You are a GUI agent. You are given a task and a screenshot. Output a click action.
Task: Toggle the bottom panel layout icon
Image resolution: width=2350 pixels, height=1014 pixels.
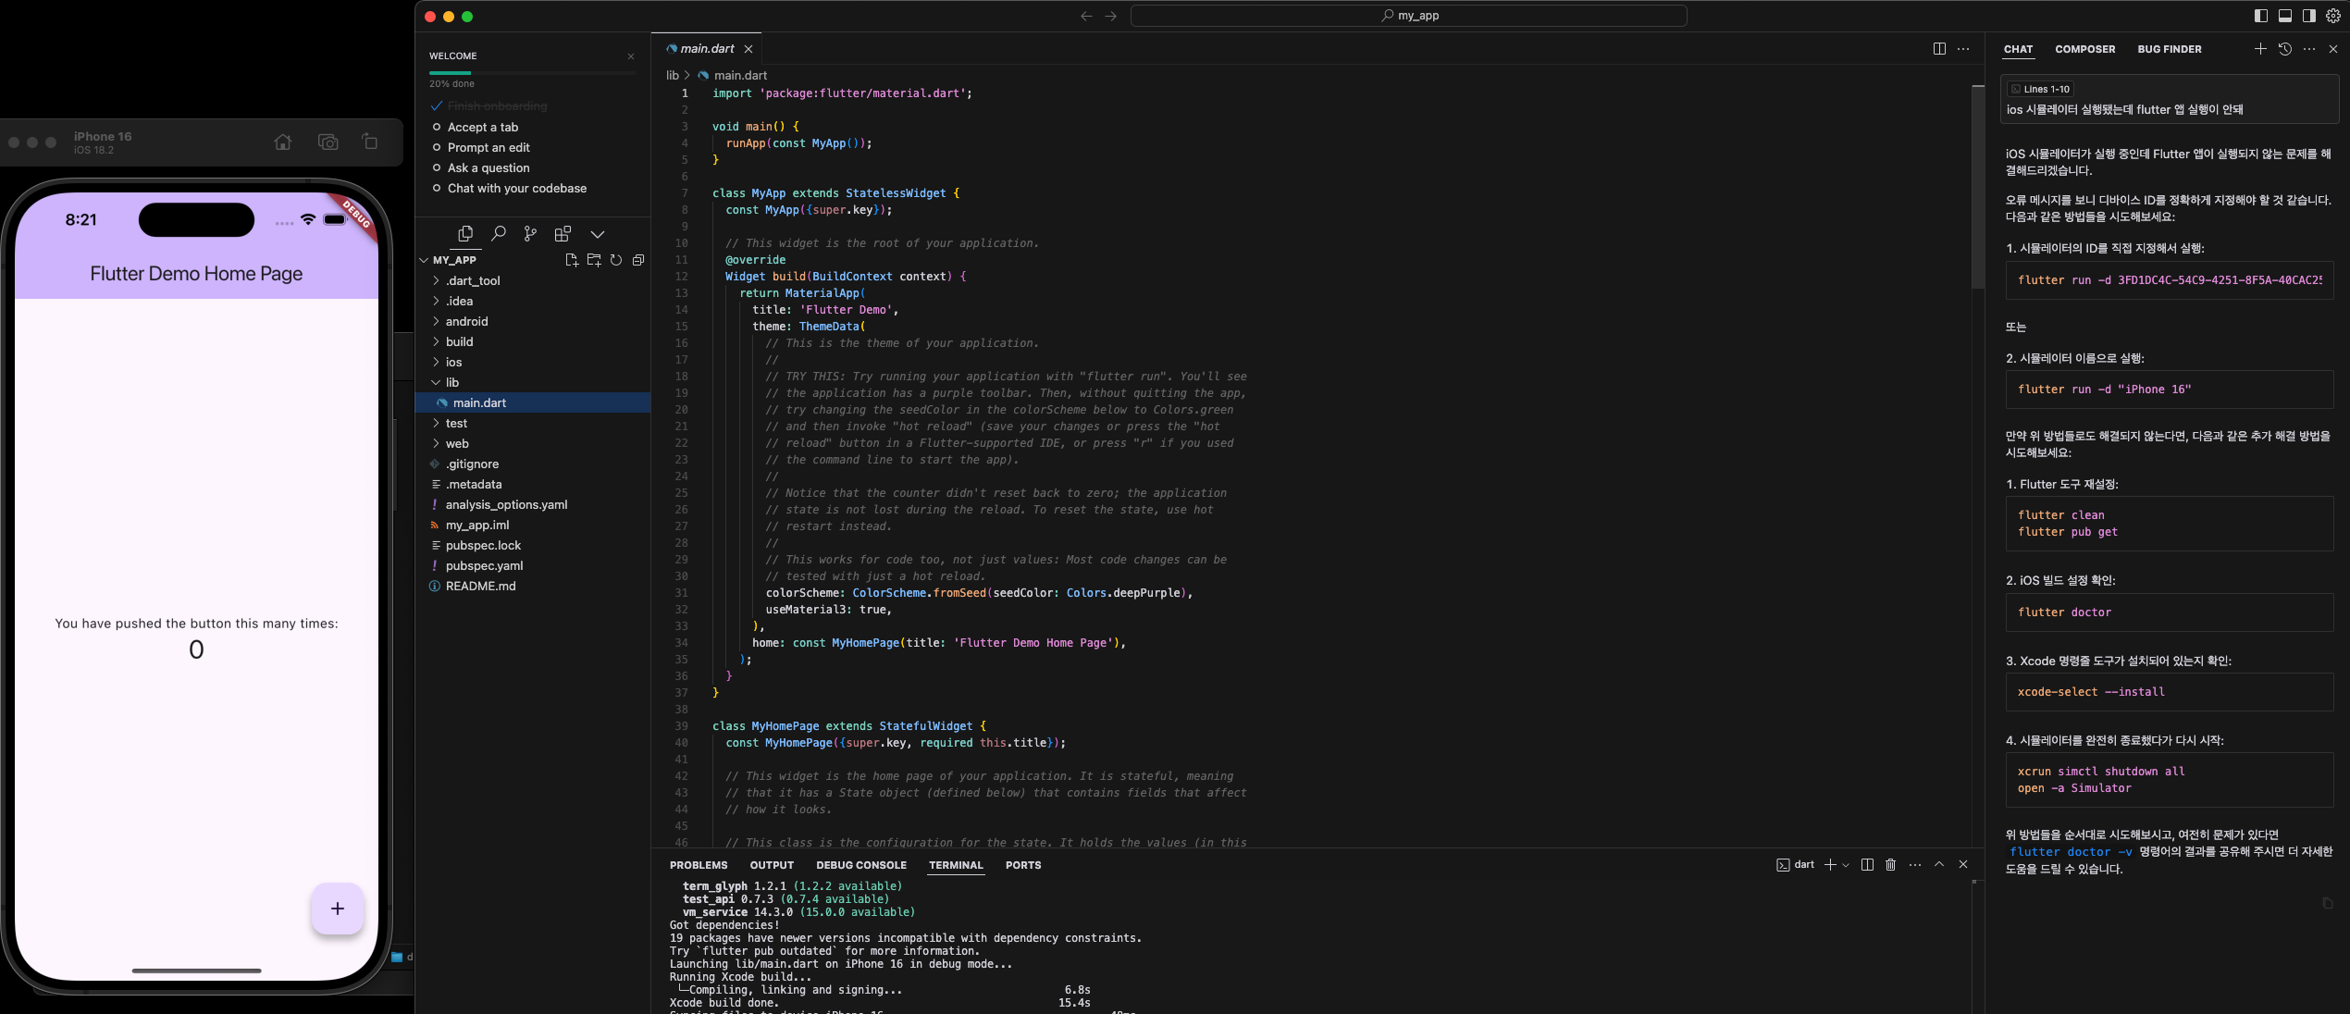pyautogui.click(x=2285, y=16)
